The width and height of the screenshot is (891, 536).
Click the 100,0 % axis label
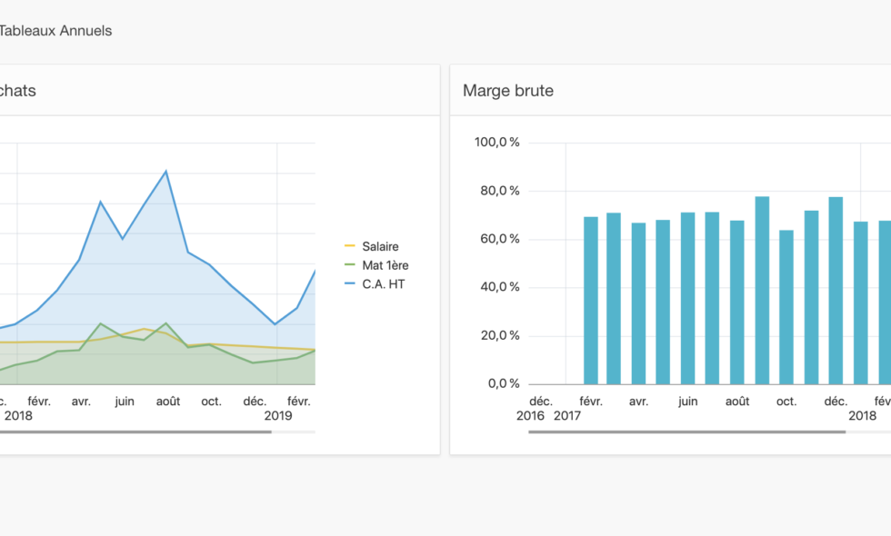(497, 143)
